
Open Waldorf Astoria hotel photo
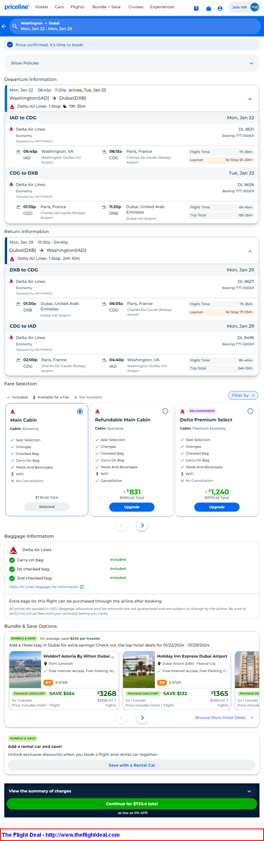(x=25, y=669)
